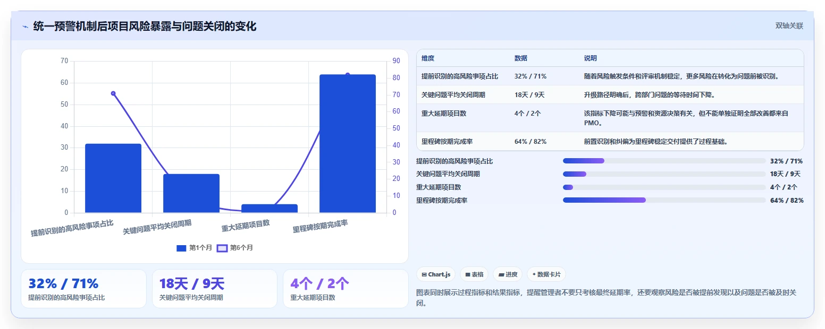Click table cell 里程碑按期完成率
Viewport: 825px width, 329px height.
(x=447, y=142)
